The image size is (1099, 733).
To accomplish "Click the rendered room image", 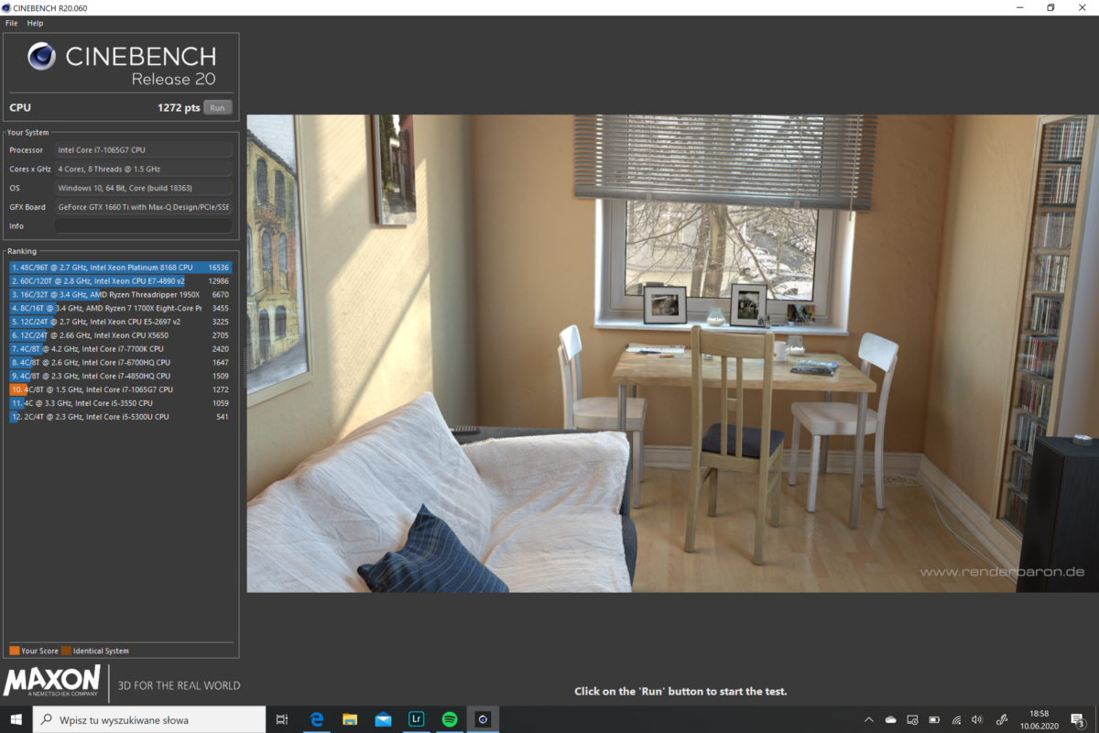I will click(672, 353).
